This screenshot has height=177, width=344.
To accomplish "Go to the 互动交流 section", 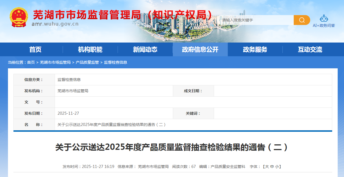I will point(310,50).
